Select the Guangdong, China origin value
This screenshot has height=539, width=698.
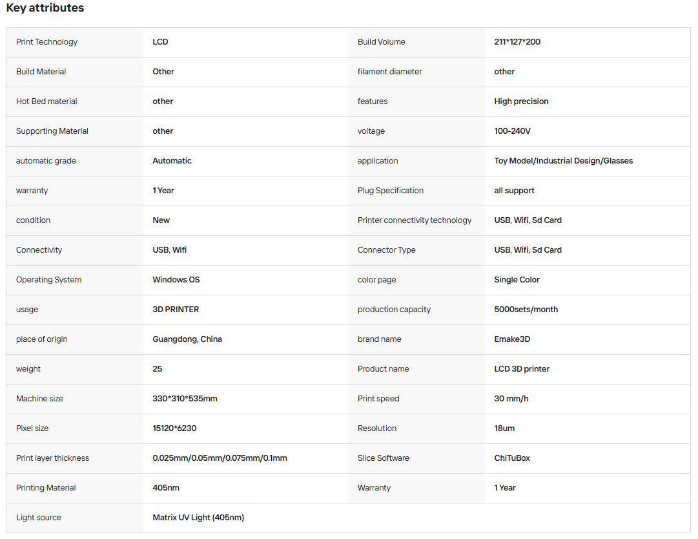point(187,339)
